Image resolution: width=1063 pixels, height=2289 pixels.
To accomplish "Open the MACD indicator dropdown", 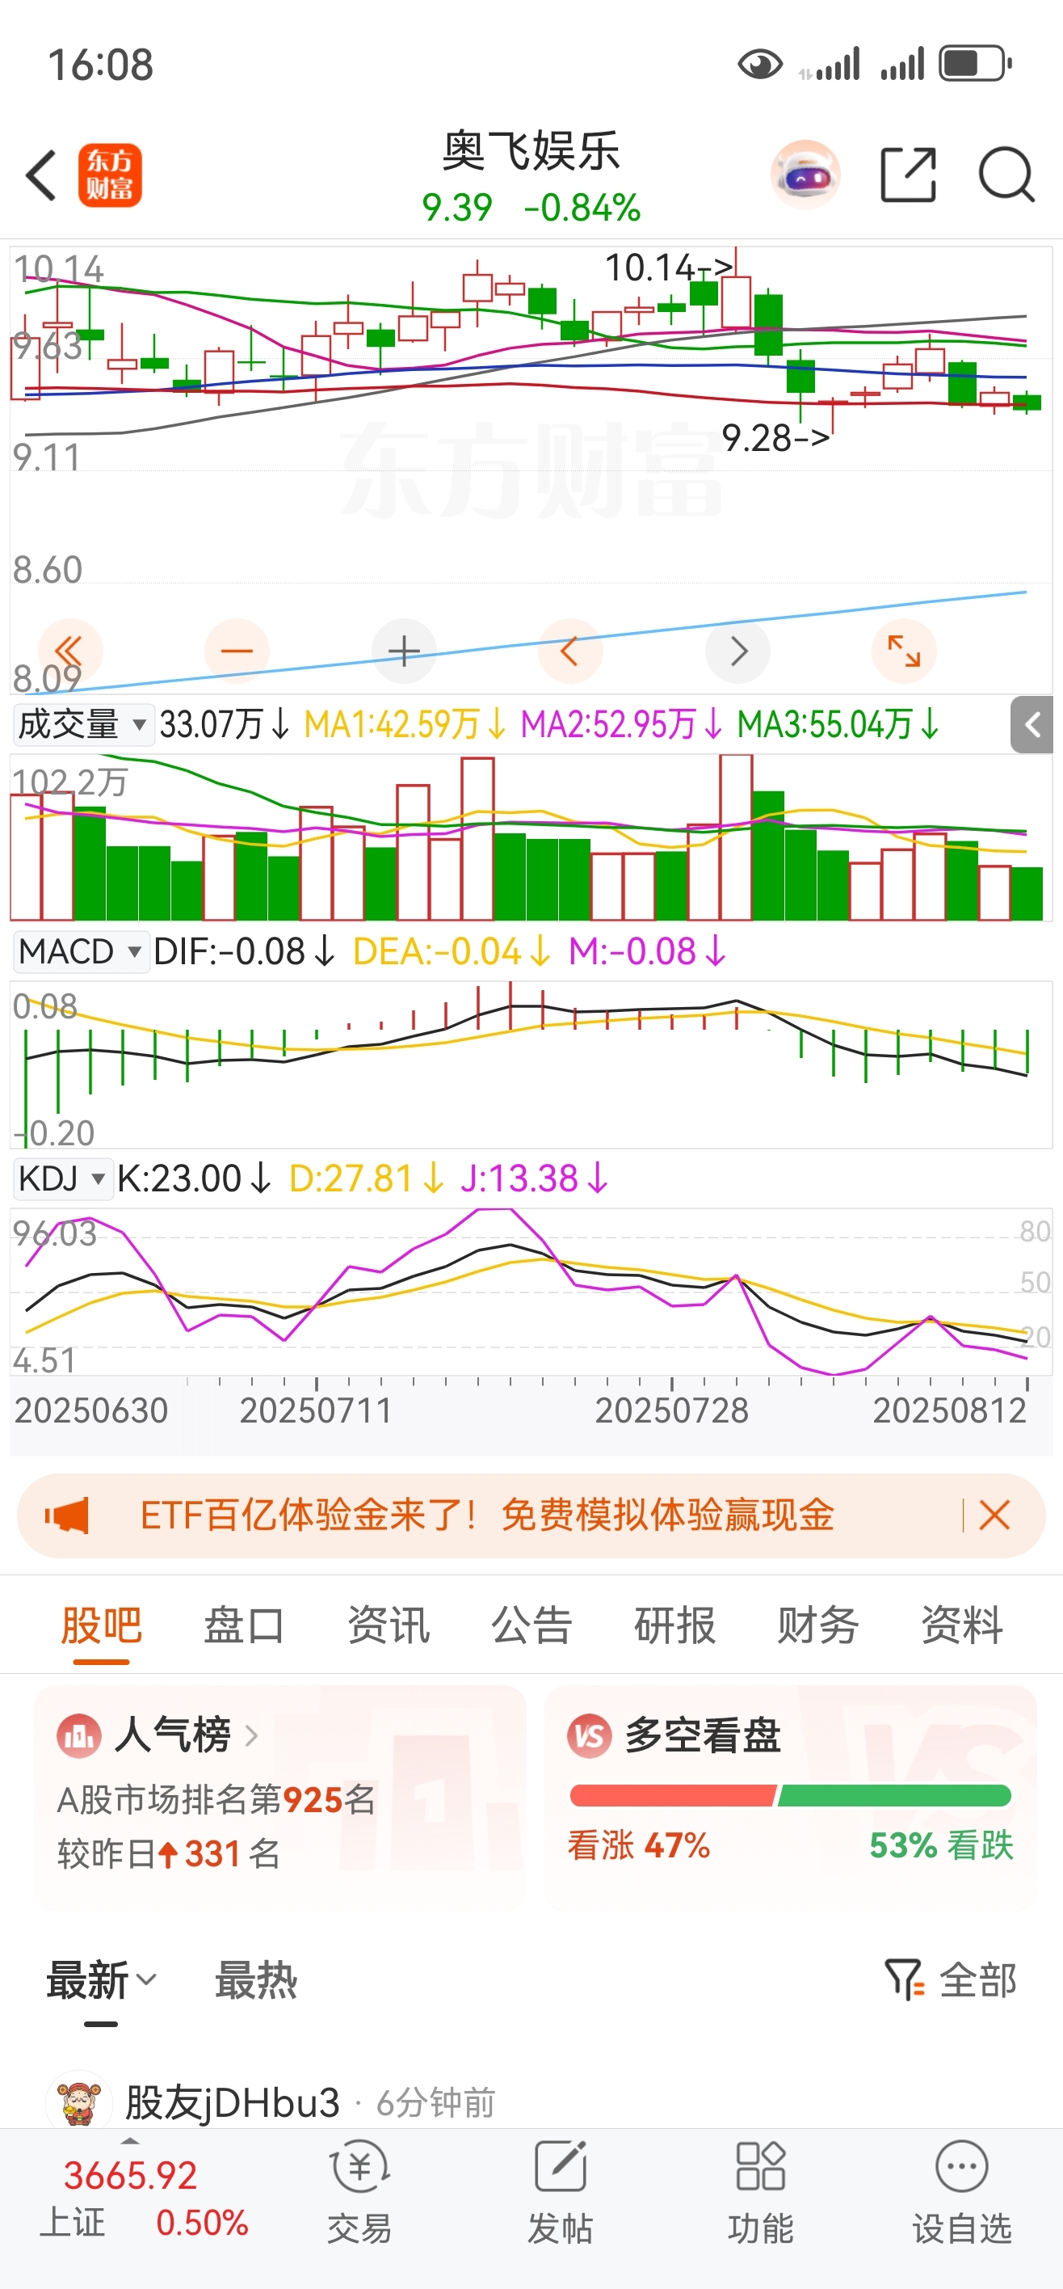I will [x=80, y=951].
